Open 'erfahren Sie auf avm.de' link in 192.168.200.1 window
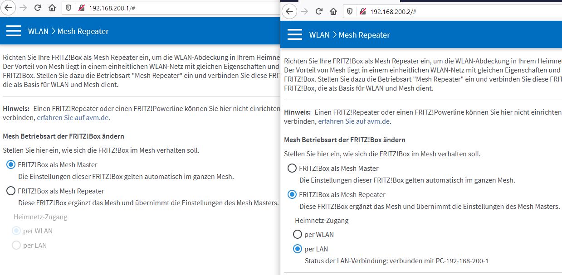The image size is (562, 275). coord(73,118)
